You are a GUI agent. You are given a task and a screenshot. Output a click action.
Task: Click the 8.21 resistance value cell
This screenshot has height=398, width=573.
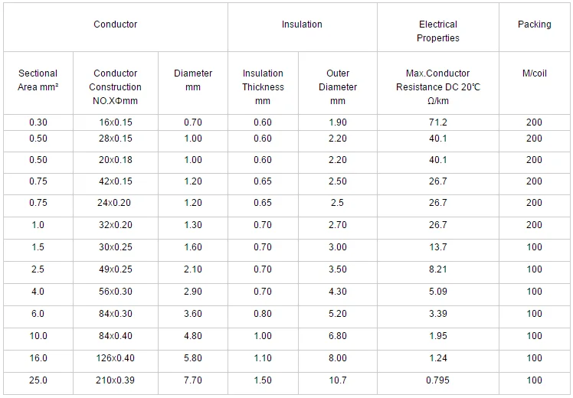(x=437, y=269)
